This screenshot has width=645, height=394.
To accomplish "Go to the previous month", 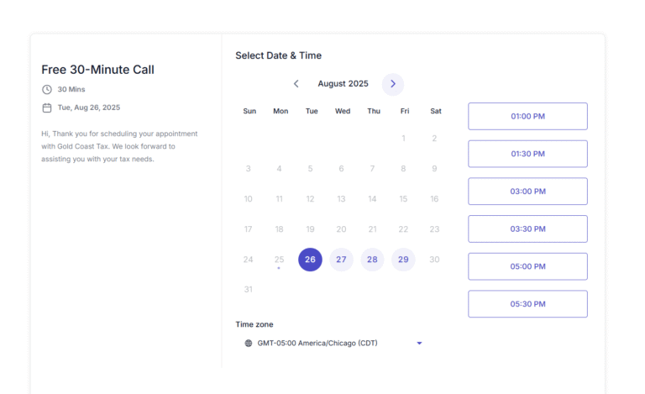I will 296,84.
